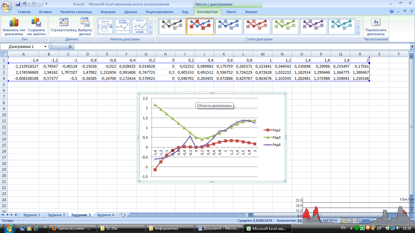Open Одноклассники Firefox taskbar button
The height and width of the screenshot is (233, 415).
[x=73, y=228]
